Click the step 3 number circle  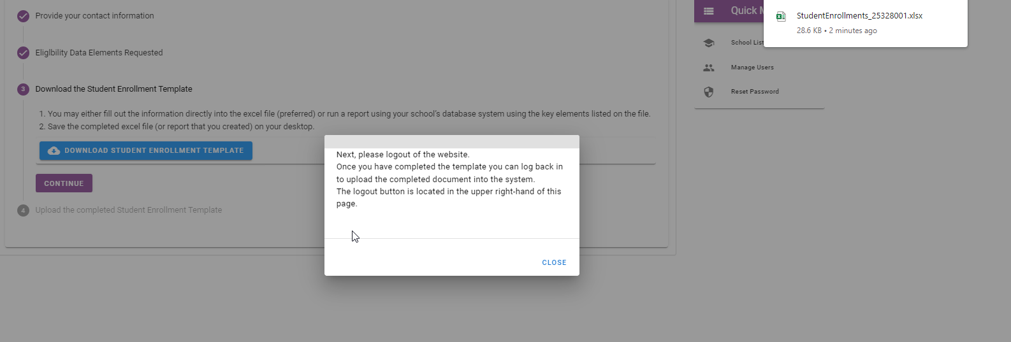pos(24,89)
